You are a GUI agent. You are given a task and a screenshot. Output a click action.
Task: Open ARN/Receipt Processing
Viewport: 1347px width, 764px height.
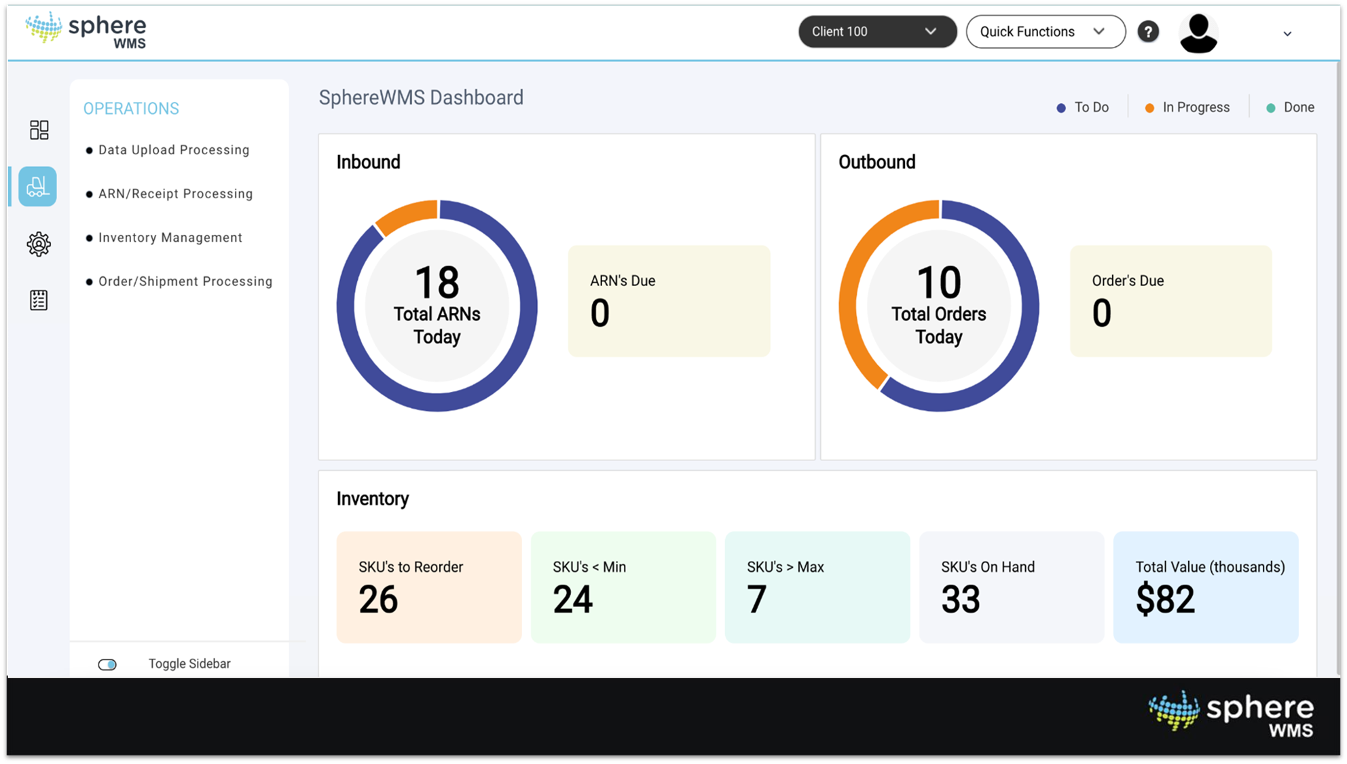coord(175,194)
